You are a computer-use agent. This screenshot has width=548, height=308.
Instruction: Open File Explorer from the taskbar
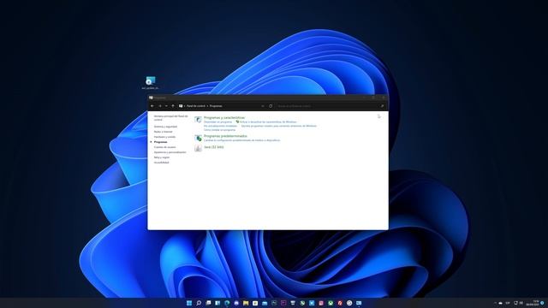[246, 303]
